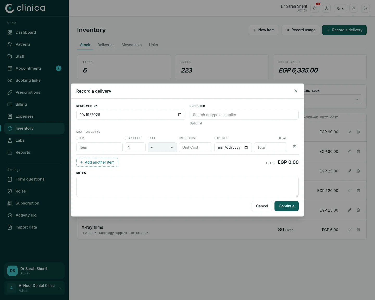Focus the supplier search field
Image resolution: width=375 pixels, height=300 pixels.
[x=244, y=115]
